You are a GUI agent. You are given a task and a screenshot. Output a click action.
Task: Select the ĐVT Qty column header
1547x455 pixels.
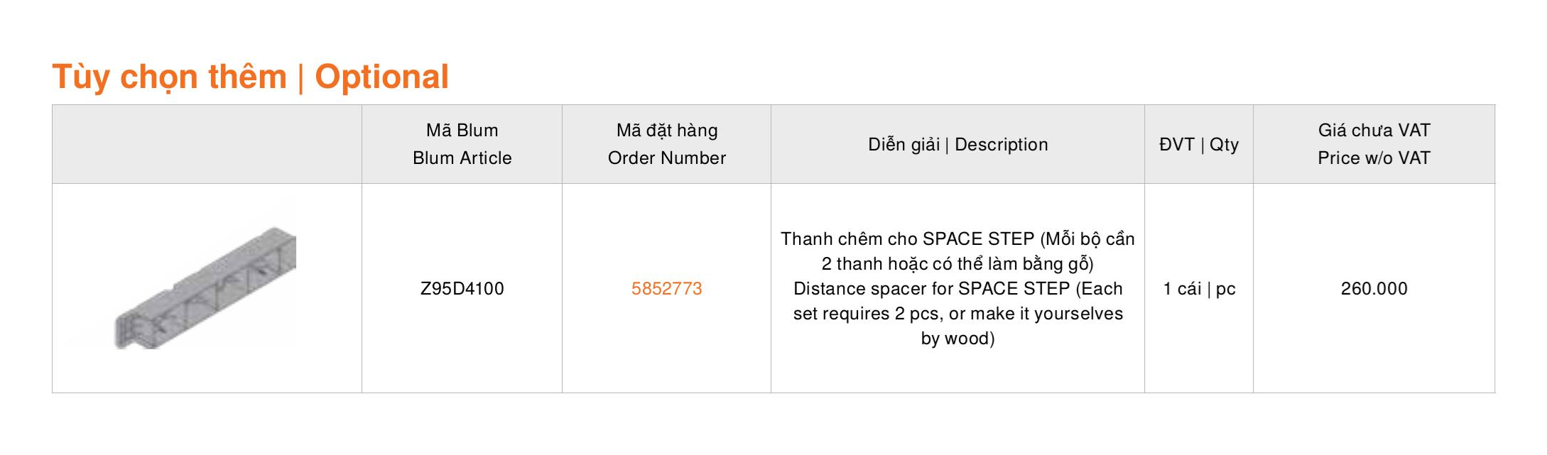point(1199,145)
